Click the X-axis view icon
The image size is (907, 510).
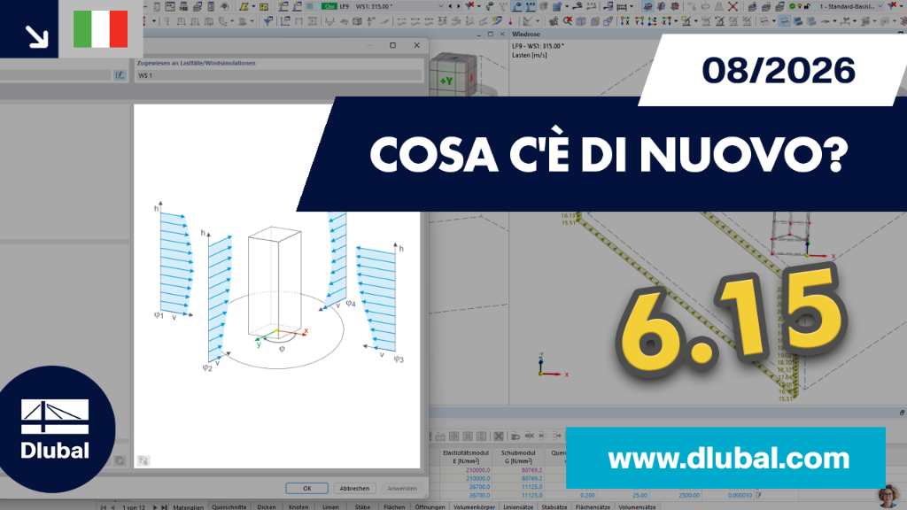click(624, 21)
